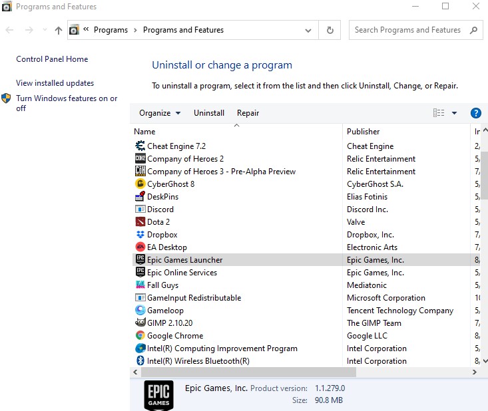Go up one level with the up arrow
This screenshot has height=411, width=488.
pyautogui.click(x=58, y=30)
